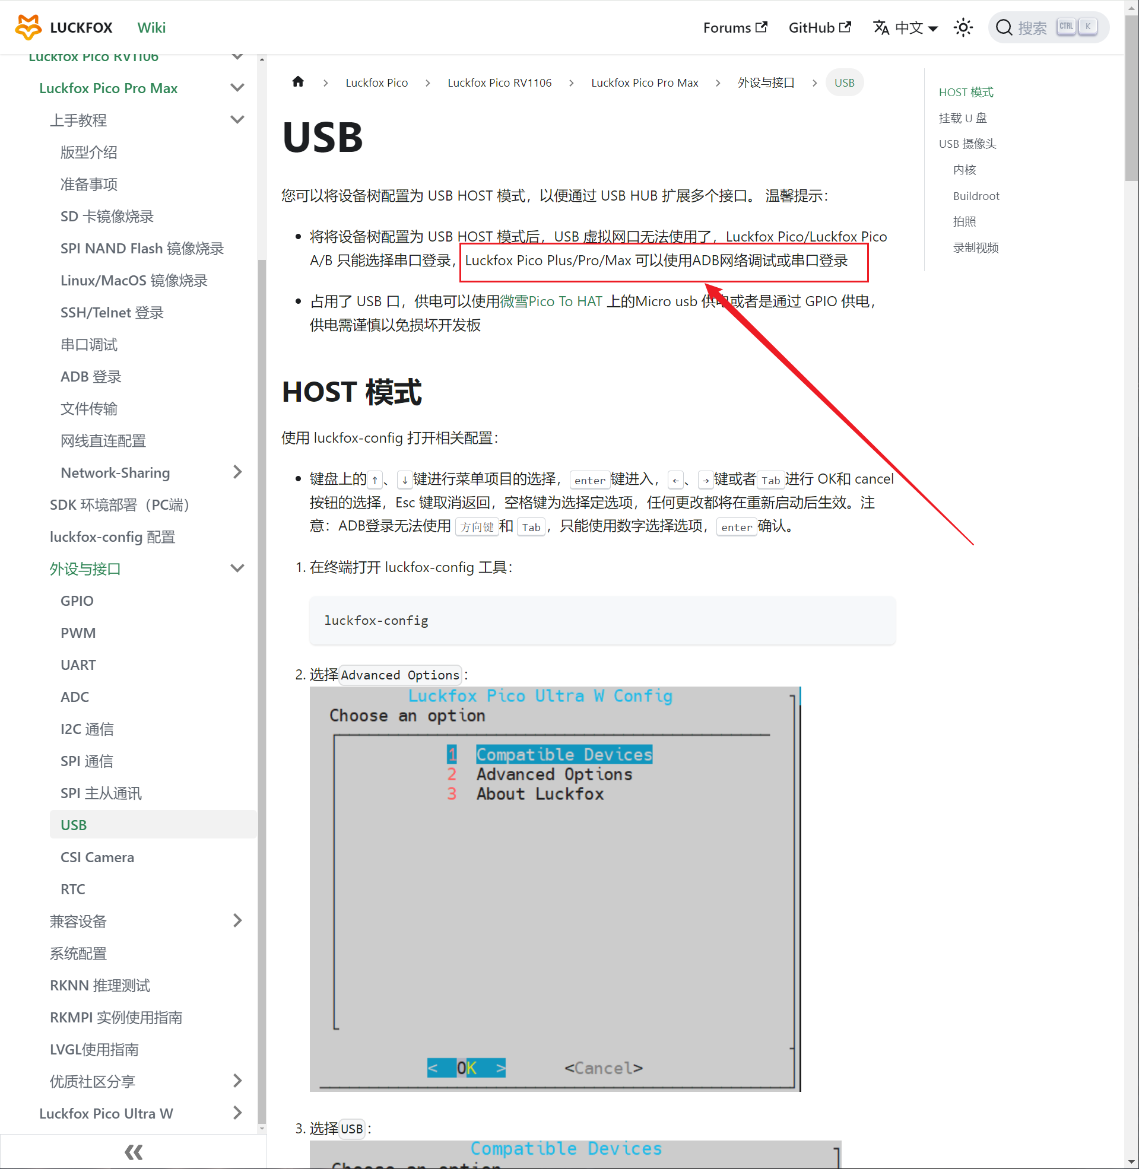Viewport: 1139px width, 1169px height.
Task: Open 系统配置 page in sidebar
Action: 78,953
